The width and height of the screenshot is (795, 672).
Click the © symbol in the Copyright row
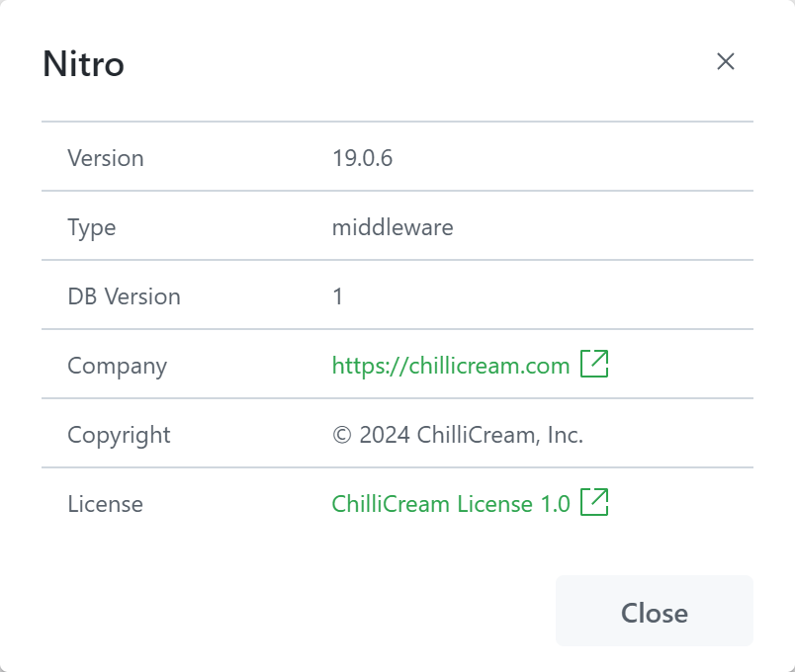(342, 436)
